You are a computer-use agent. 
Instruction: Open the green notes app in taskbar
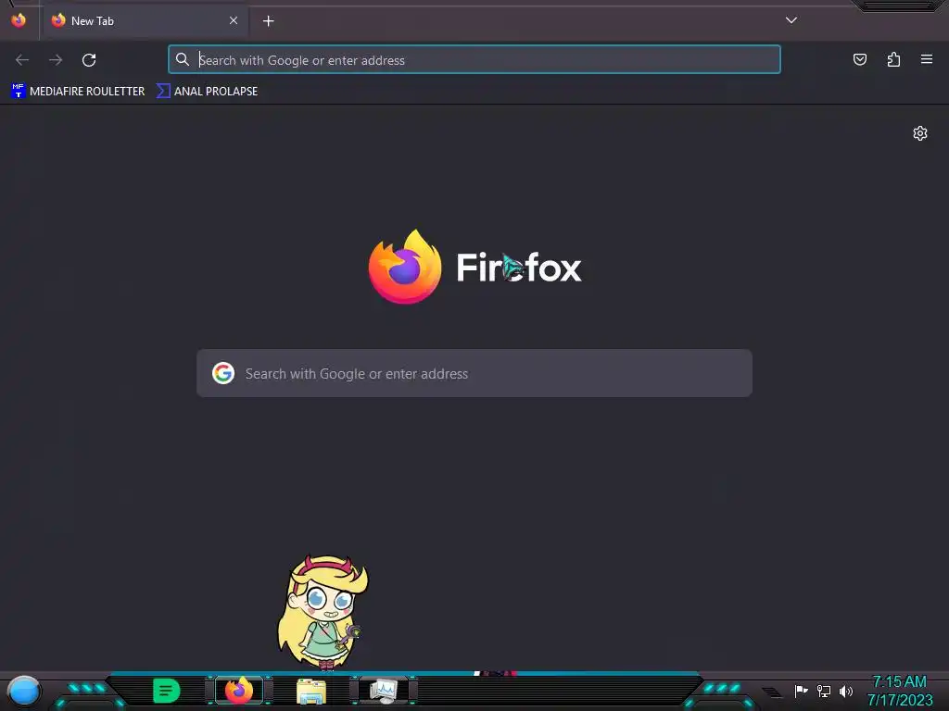167,691
